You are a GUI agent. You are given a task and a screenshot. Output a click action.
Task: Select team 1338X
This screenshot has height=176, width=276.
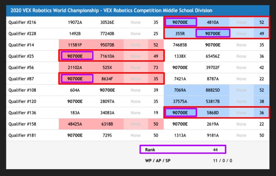tap(180, 56)
